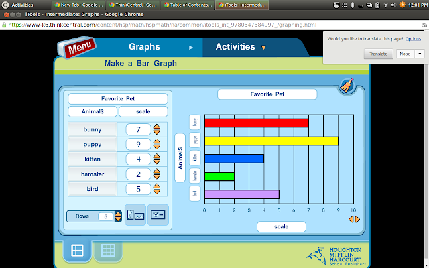Open the Activities menu heading

coord(235,46)
